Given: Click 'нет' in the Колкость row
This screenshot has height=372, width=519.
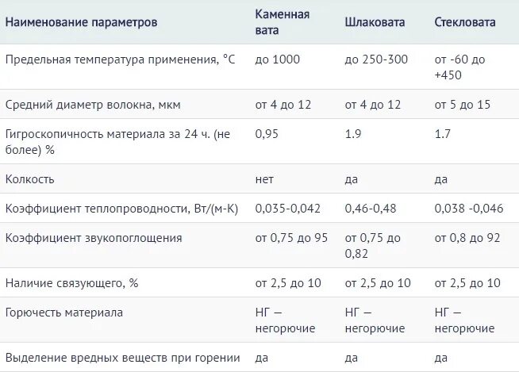Looking at the screenshot, I should click(x=264, y=179).
